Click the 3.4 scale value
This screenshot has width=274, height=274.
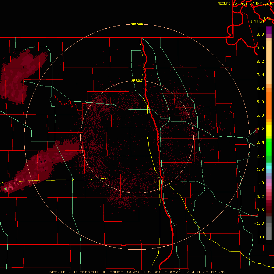260,142
